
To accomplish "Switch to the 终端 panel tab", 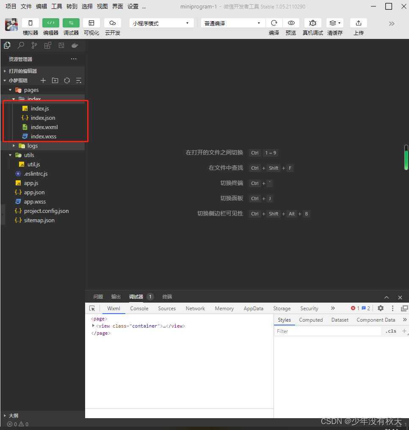I will (x=167, y=297).
